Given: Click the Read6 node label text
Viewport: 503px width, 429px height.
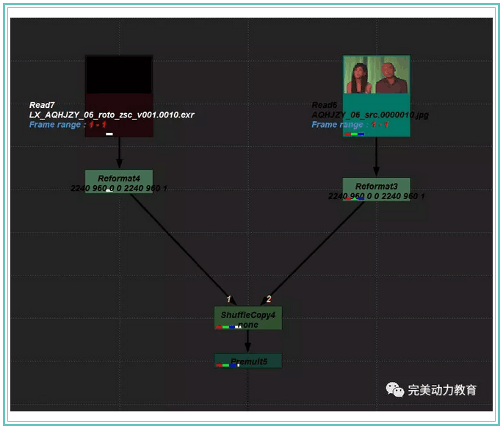Looking at the screenshot, I should click(325, 105).
